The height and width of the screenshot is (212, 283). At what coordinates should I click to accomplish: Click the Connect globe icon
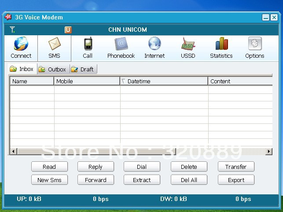point(21,44)
